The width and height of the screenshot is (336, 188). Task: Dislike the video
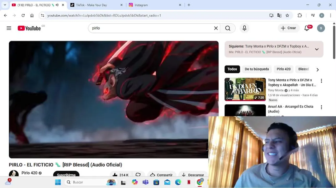coord(138,174)
